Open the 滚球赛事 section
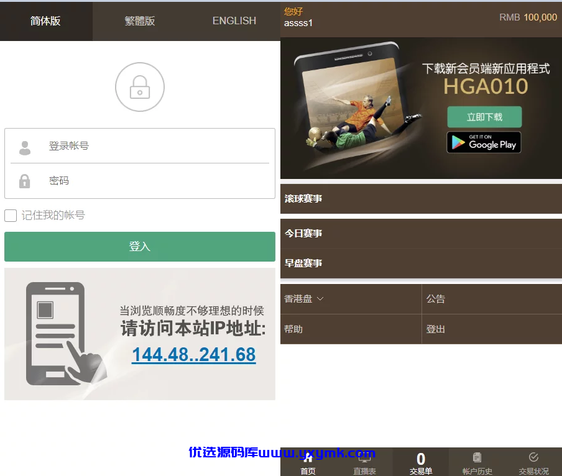 [421, 199]
